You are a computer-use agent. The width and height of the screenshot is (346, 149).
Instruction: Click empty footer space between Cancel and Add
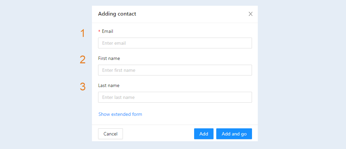point(158,134)
